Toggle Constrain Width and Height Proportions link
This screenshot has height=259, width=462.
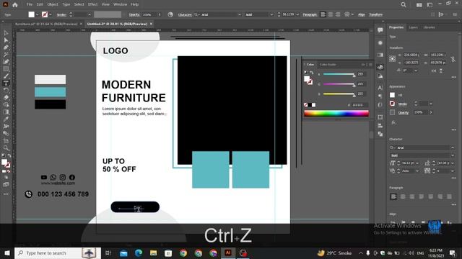[453, 59]
